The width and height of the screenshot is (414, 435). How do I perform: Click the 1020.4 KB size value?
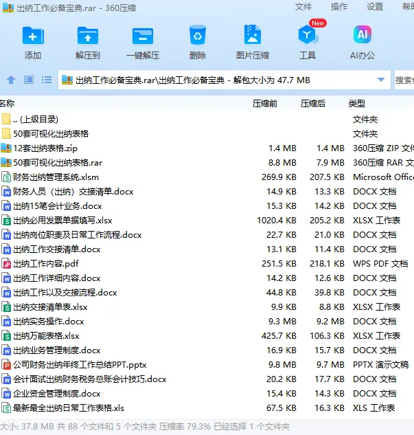tap(277, 221)
